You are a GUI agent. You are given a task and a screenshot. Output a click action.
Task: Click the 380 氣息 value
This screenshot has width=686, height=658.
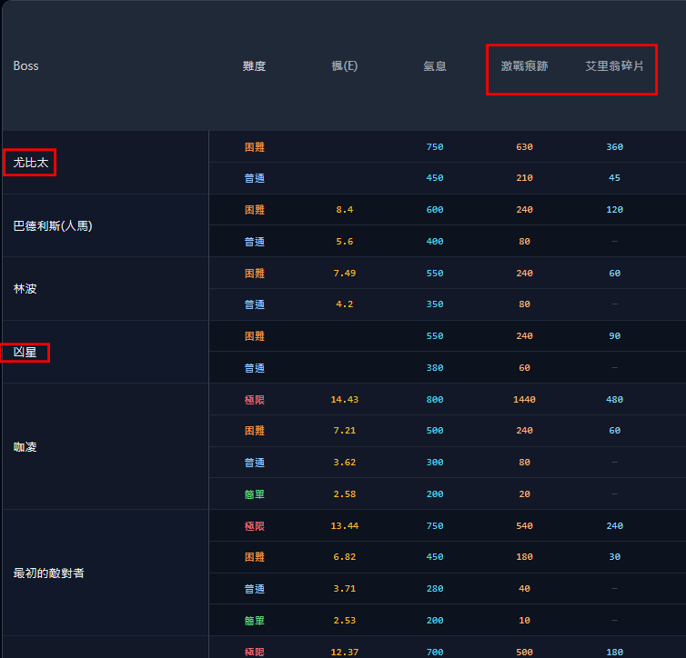[x=435, y=368]
